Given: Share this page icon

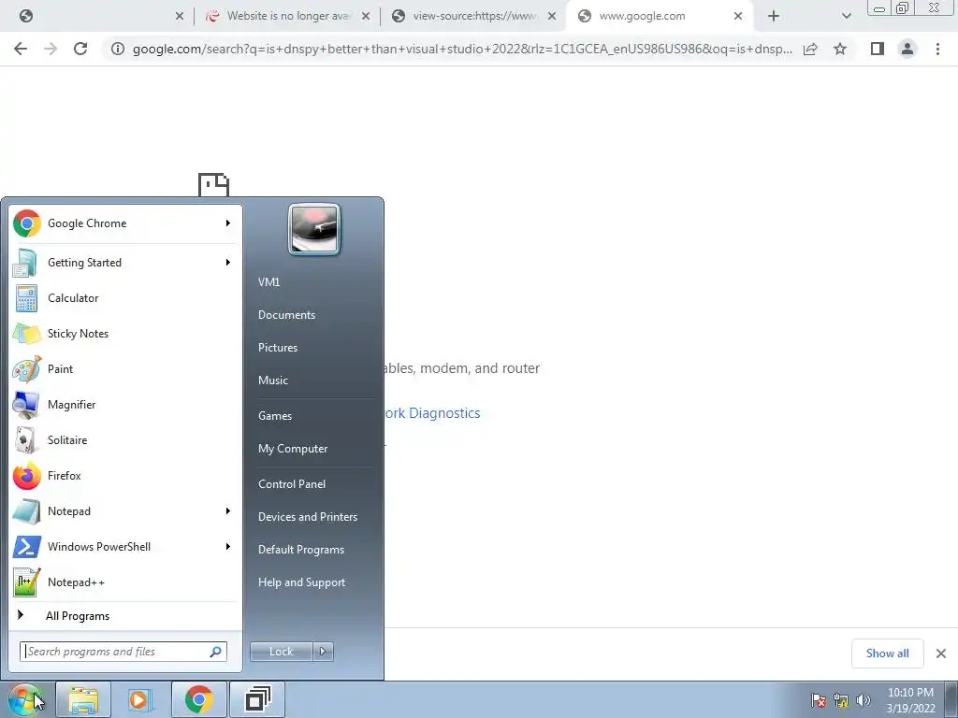Looking at the screenshot, I should 810,49.
